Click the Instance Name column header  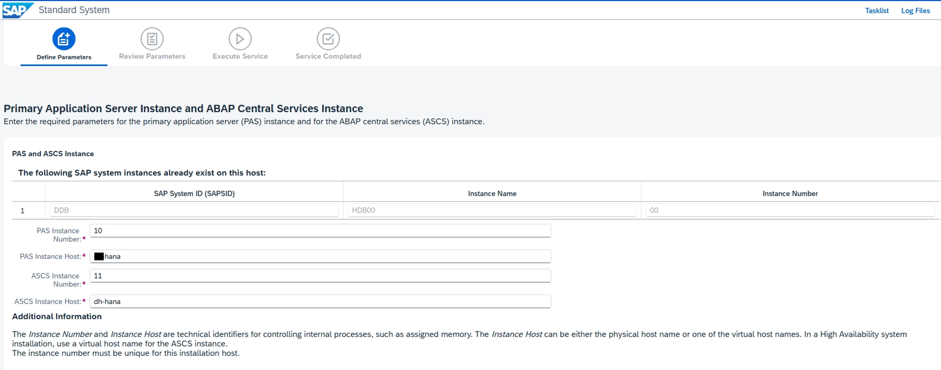(492, 194)
